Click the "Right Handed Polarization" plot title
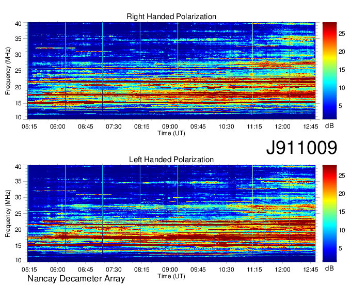Screen dimensions: 351x285 (x=171, y=17)
